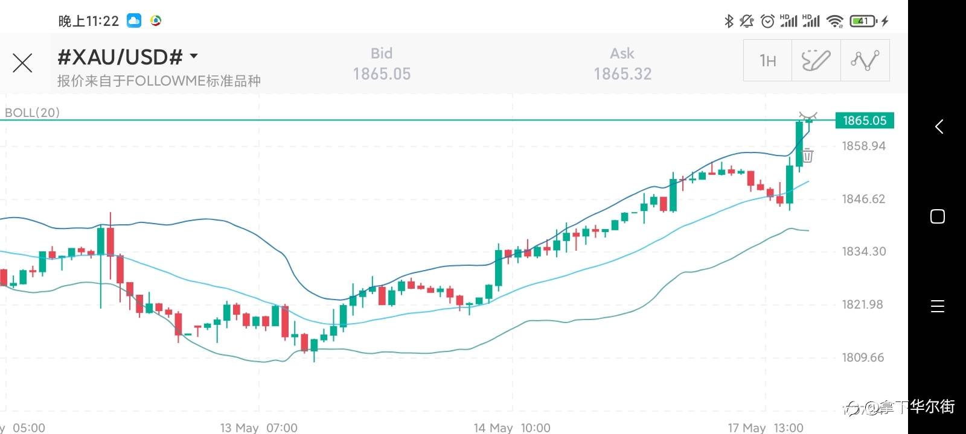Open the chart indicators line icon
966x434 pixels.
865,60
